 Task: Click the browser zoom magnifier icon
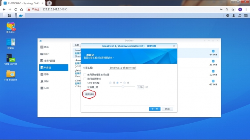[x=227, y=9]
